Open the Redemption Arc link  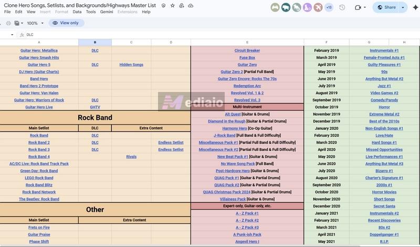(247, 86)
